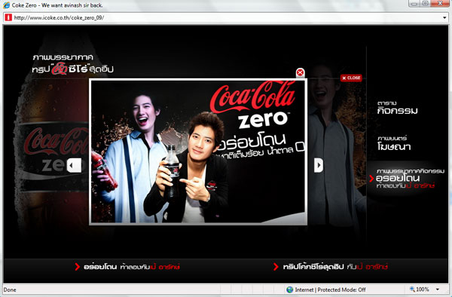Click the Internet zone globe icon
This screenshot has height=297, width=452.
point(290,289)
